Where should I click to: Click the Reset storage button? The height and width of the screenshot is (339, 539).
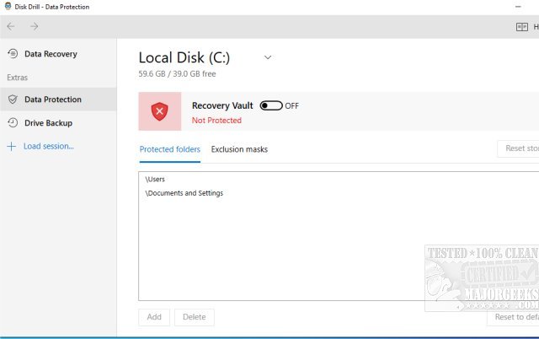point(519,148)
